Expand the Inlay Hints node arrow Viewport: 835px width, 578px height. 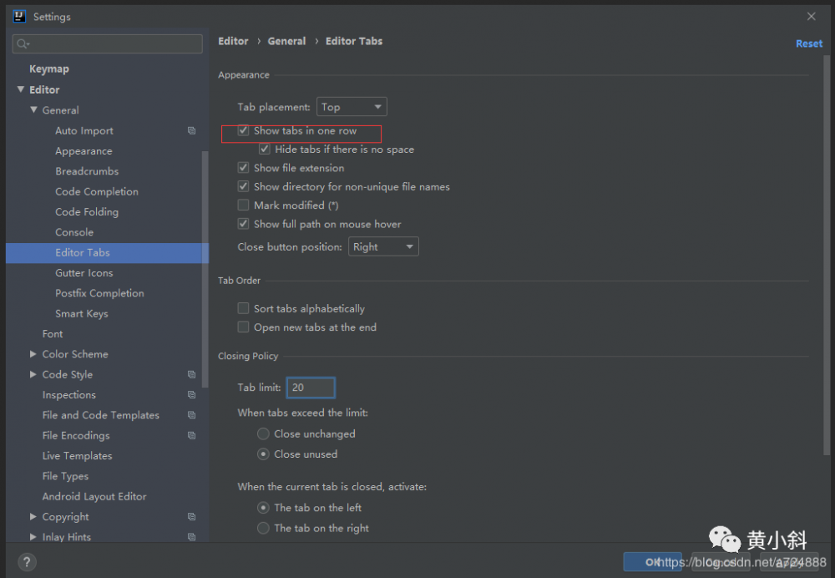coord(33,537)
